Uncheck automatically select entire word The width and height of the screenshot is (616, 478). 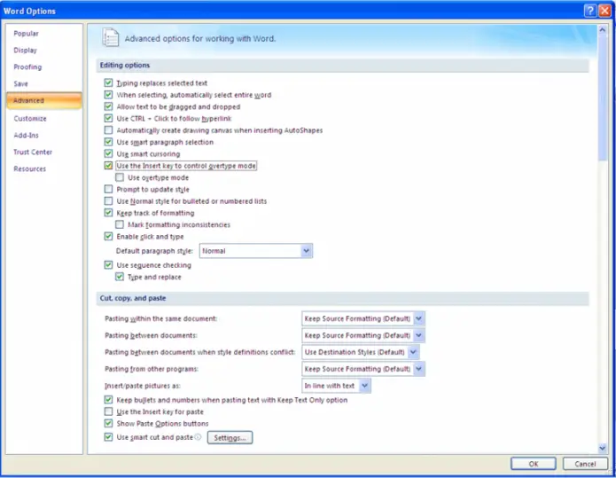(108, 95)
